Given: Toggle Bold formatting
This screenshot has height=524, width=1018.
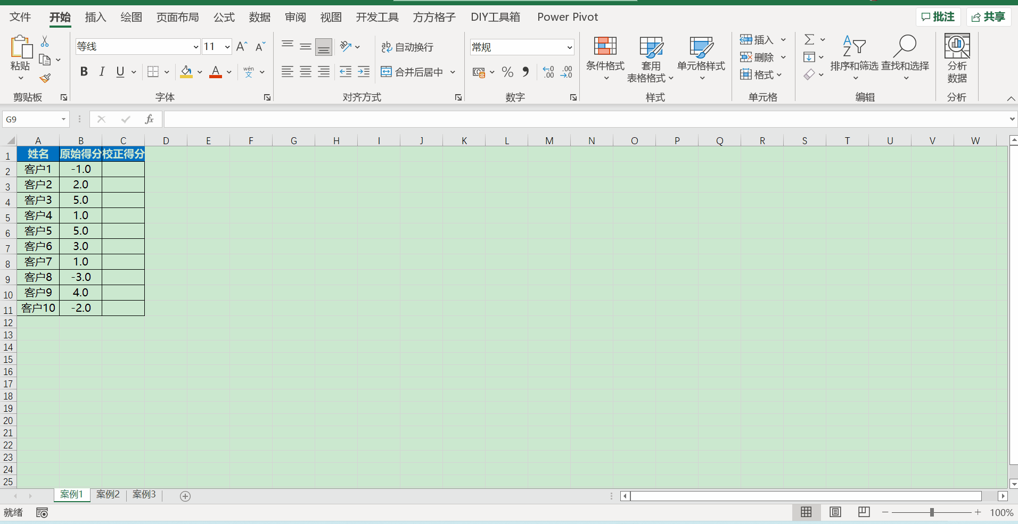Looking at the screenshot, I should click(x=84, y=72).
